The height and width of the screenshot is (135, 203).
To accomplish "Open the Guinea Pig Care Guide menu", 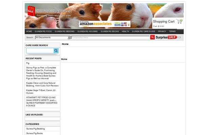I will point(143,31).
